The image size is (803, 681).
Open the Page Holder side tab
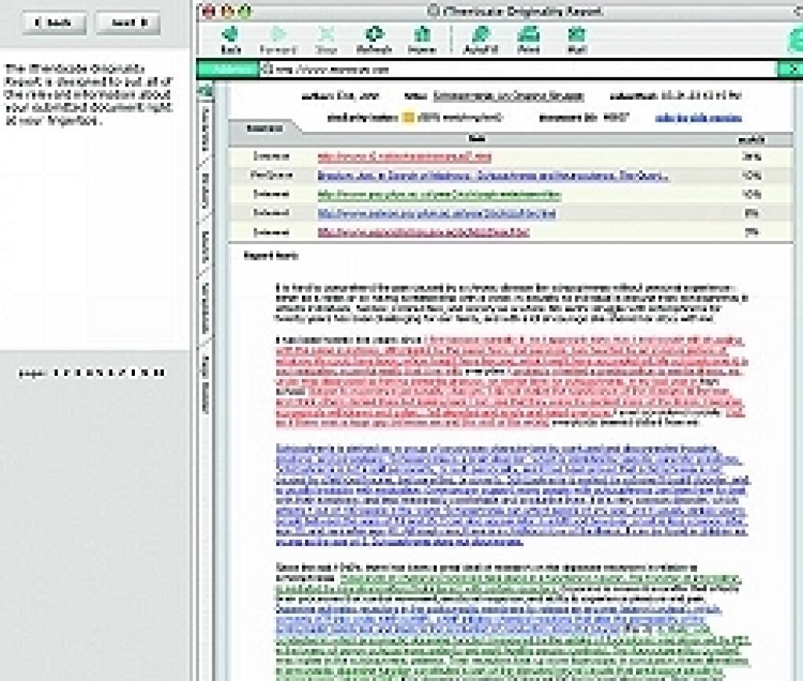coord(206,384)
